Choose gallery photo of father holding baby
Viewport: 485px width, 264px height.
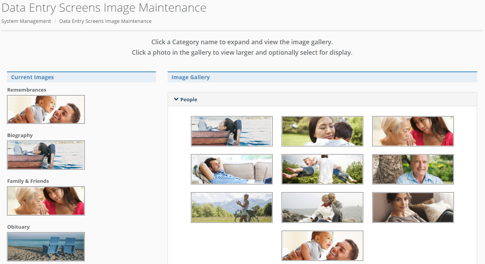[322, 246]
